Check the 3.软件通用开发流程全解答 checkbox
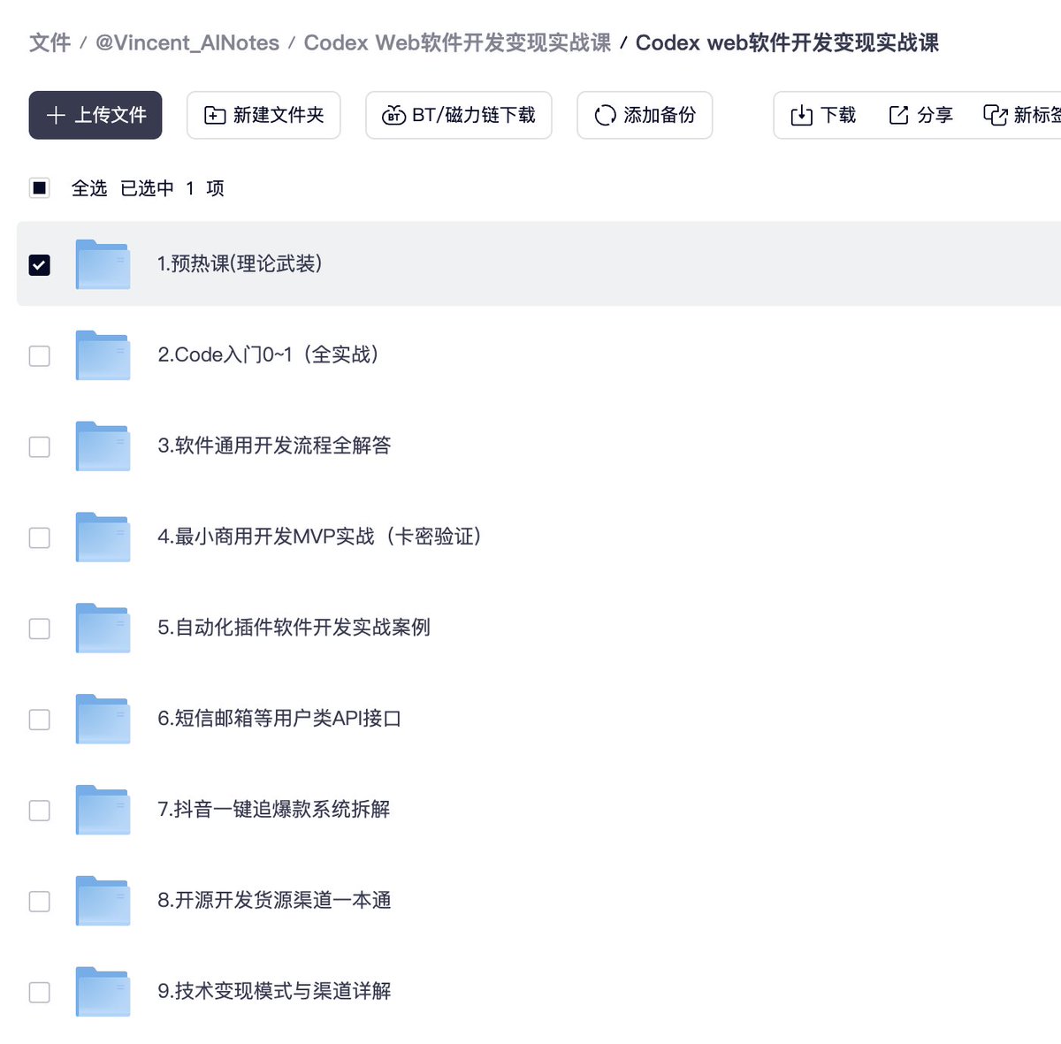 [40, 446]
